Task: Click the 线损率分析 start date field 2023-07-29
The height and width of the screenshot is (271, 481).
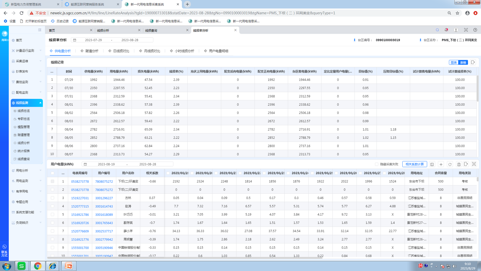Action: pyautogui.click(x=93, y=40)
